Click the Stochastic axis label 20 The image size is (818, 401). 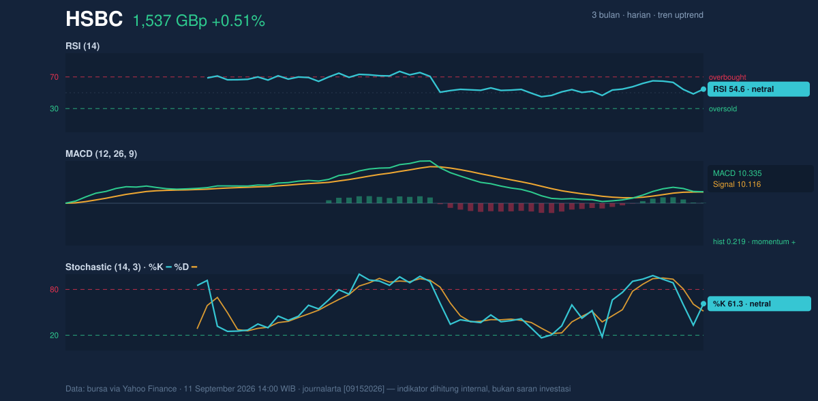click(x=54, y=336)
